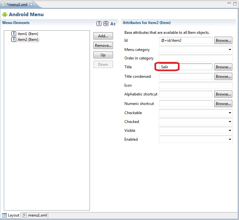The width and height of the screenshot is (239, 220).
Task: Open the Checked dropdown
Action: [x=196, y=121]
